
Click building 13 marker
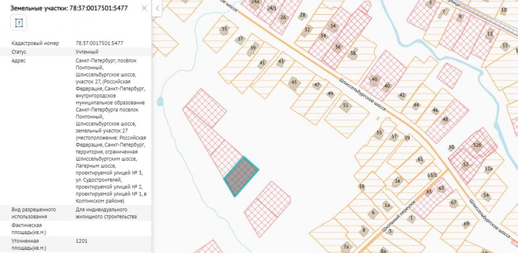(490, 34)
